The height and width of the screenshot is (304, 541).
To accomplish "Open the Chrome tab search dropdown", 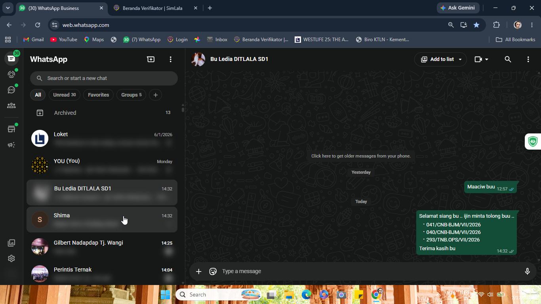I will pyautogui.click(x=8, y=8).
